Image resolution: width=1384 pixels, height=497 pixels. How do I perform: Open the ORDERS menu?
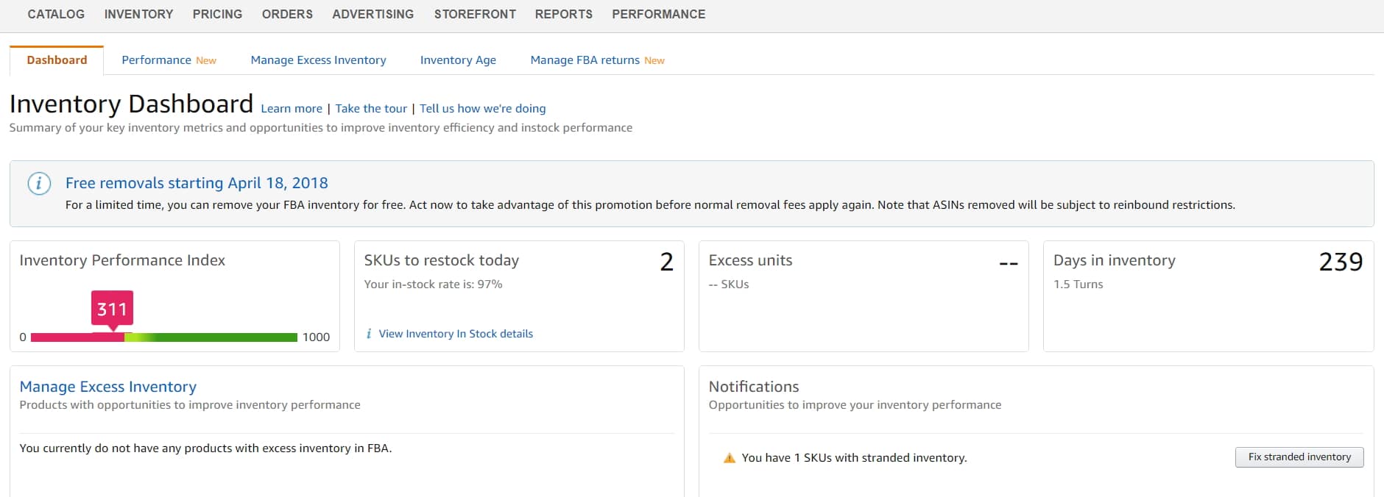point(287,14)
